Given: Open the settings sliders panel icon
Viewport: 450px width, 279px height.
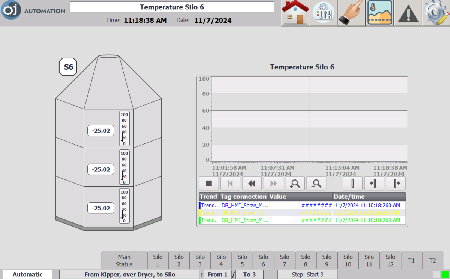Looking at the screenshot, I should point(323,13).
